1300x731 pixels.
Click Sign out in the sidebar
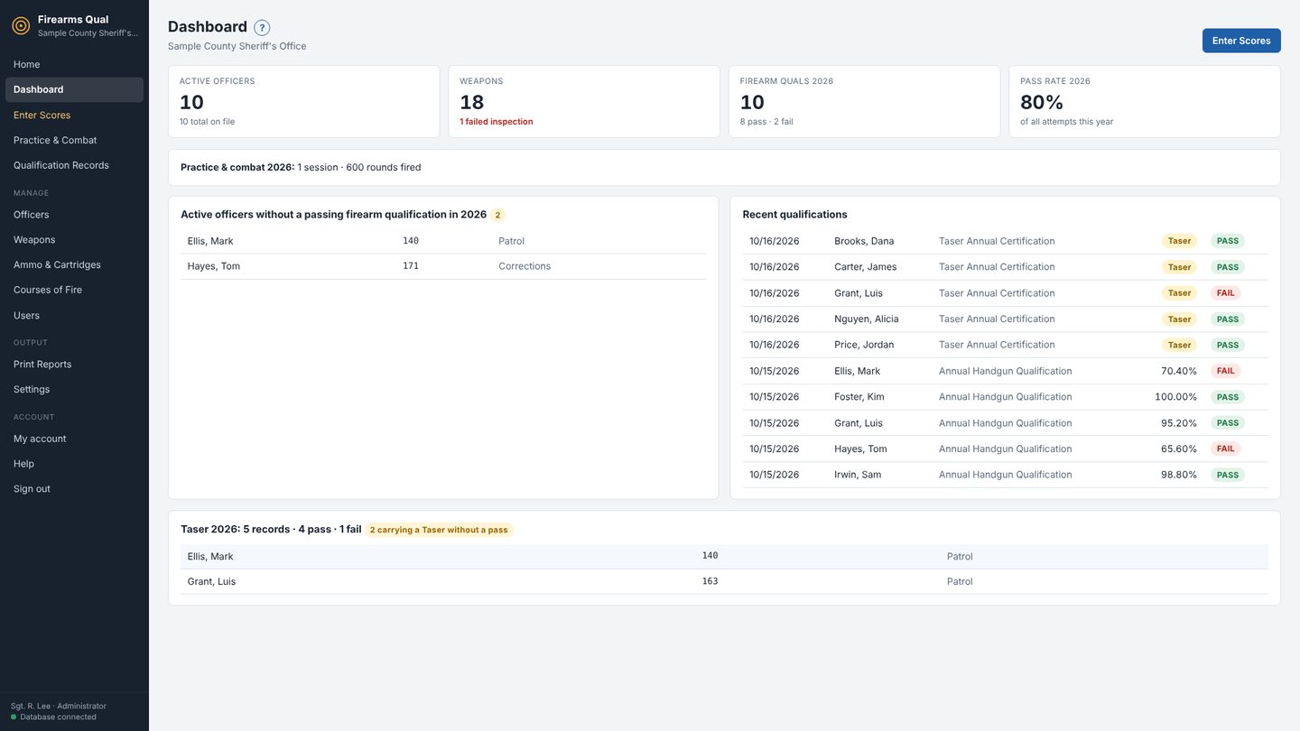pos(74,489)
